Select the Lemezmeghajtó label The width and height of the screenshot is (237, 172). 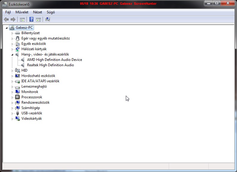[34, 86]
